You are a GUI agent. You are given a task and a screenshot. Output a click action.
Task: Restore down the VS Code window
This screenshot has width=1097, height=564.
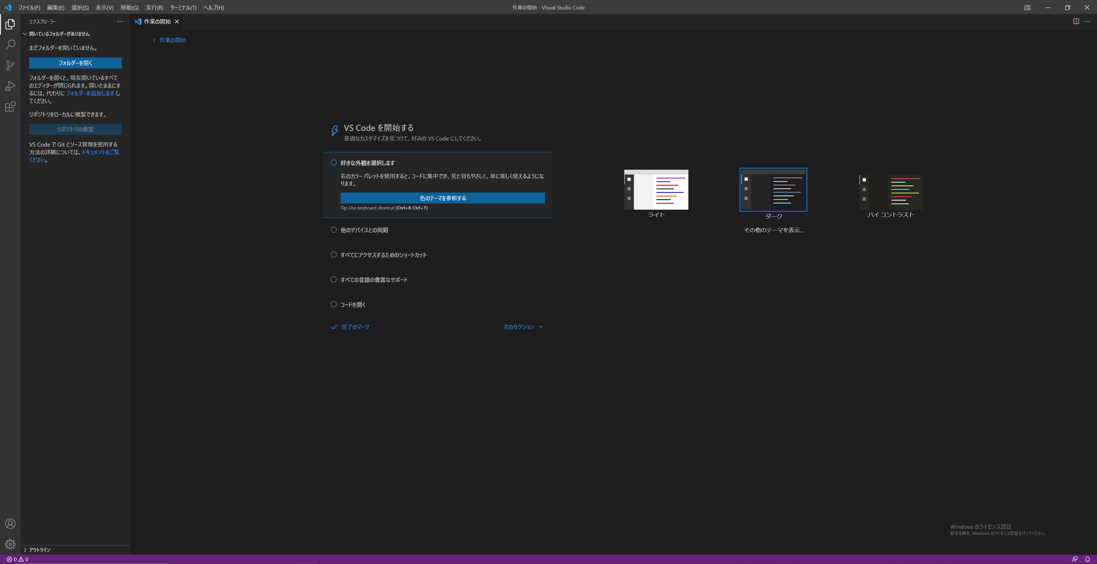pyautogui.click(x=1067, y=8)
